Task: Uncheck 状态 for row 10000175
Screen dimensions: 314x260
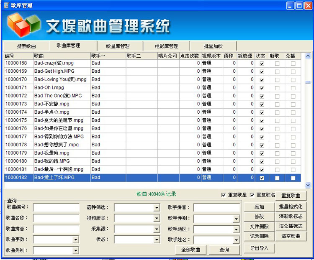Action: [x=262, y=121]
